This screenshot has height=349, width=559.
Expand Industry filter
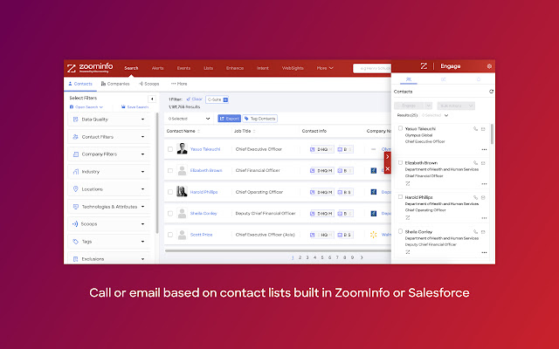[x=108, y=172]
